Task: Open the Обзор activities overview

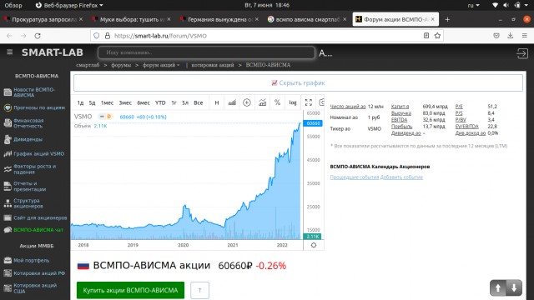Action: coord(13,5)
